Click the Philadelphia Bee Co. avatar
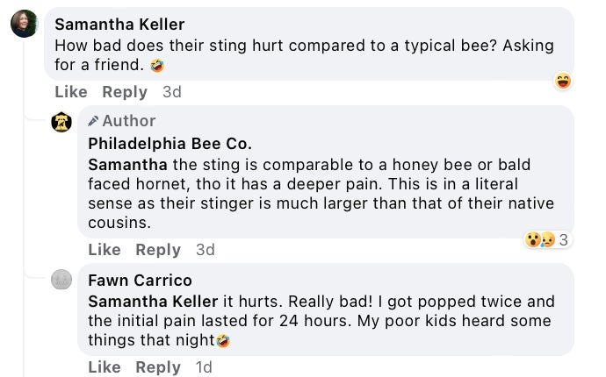This screenshot has height=377, width=606. tap(61, 123)
